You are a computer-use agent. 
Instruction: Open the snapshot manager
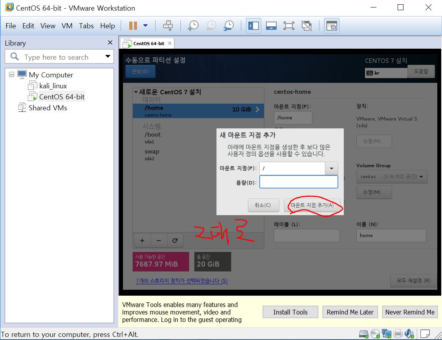(228, 26)
